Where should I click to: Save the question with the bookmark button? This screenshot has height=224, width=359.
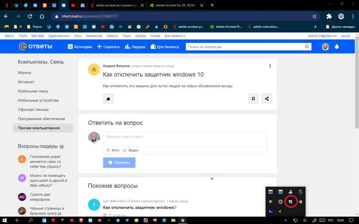pos(253,99)
